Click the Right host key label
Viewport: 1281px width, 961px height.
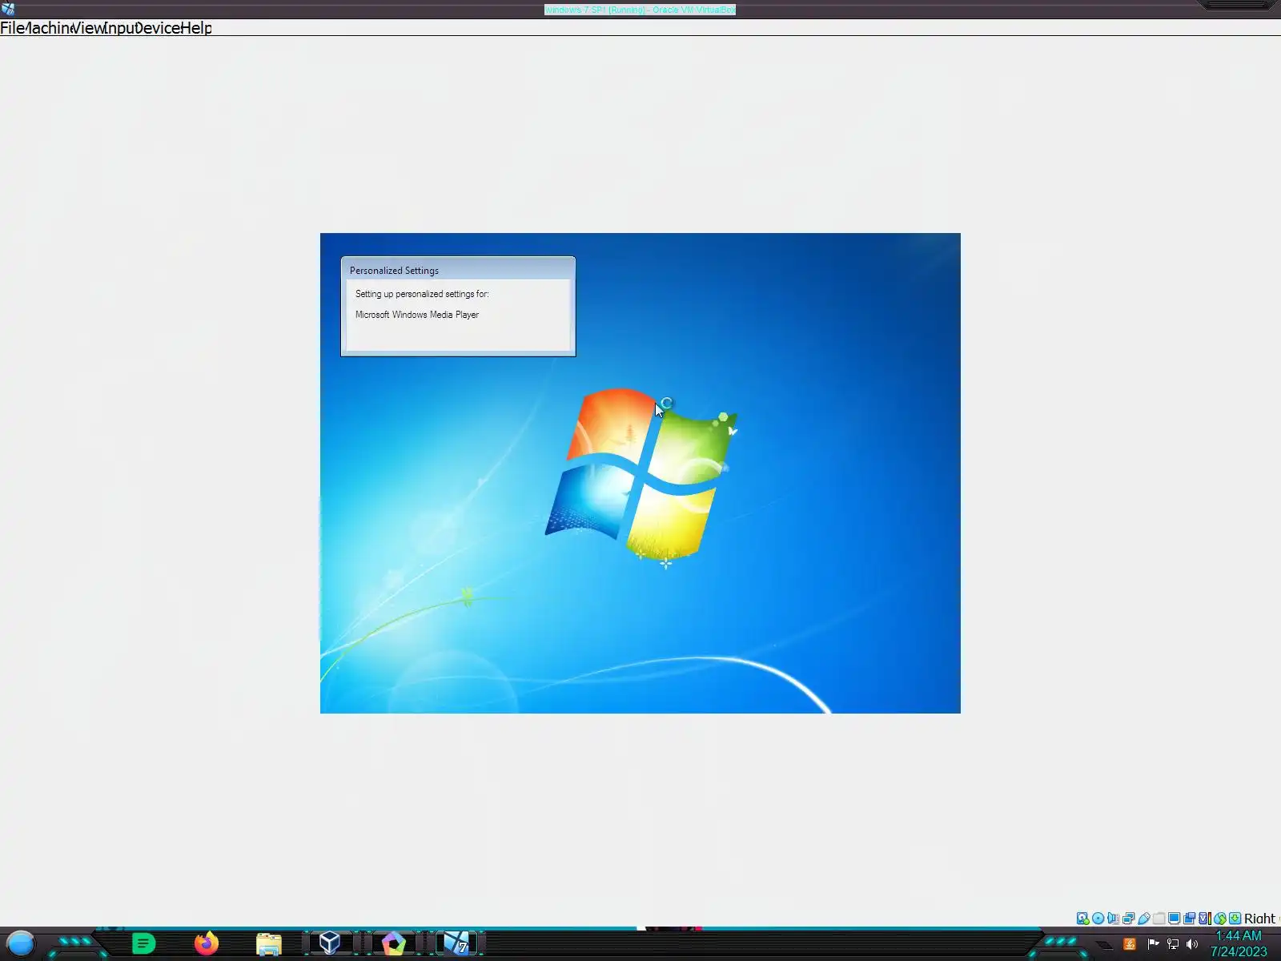(x=1260, y=919)
